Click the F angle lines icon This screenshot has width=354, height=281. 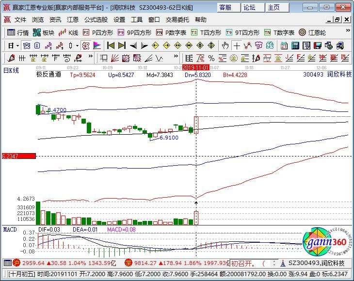301,59
